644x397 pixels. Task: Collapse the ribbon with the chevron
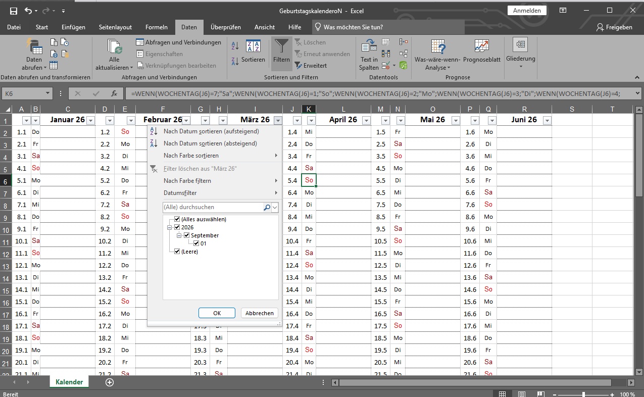tap(636, 77)
